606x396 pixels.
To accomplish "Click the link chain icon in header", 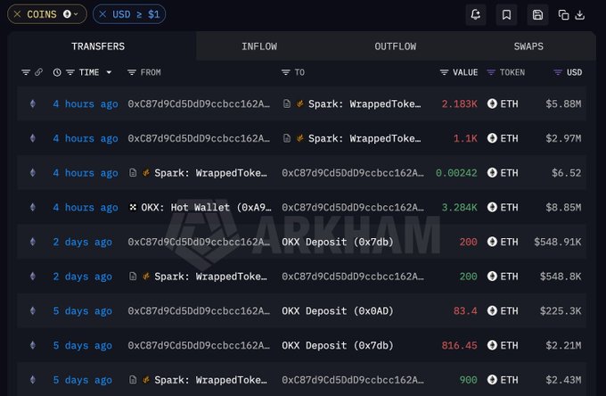I will (38, 72).
